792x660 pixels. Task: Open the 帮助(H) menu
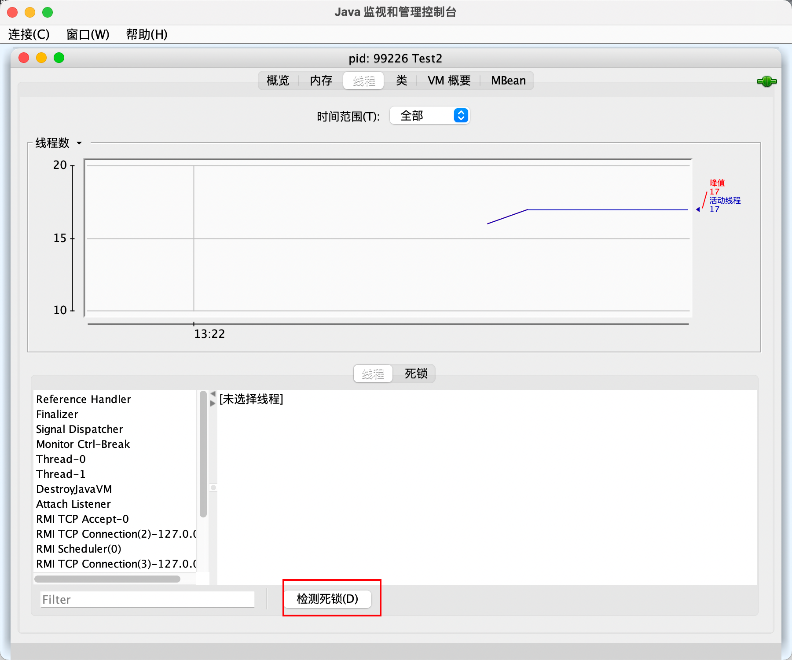click(x=147, y=34)
